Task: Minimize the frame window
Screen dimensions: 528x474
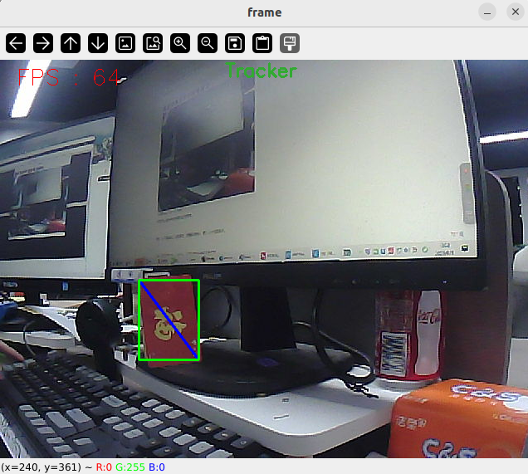Action: (x=487, y=12)
